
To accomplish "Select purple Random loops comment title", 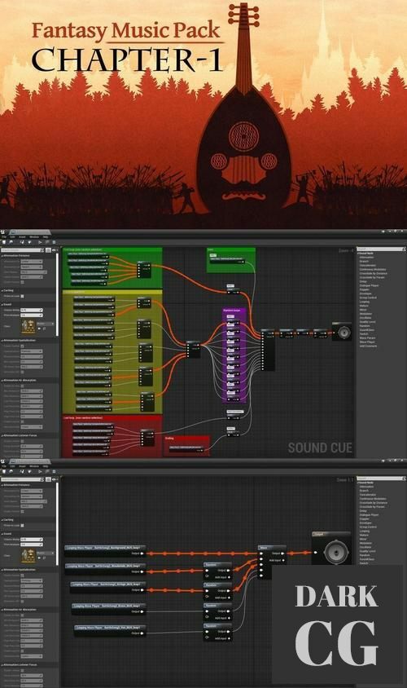I will 231,311.
